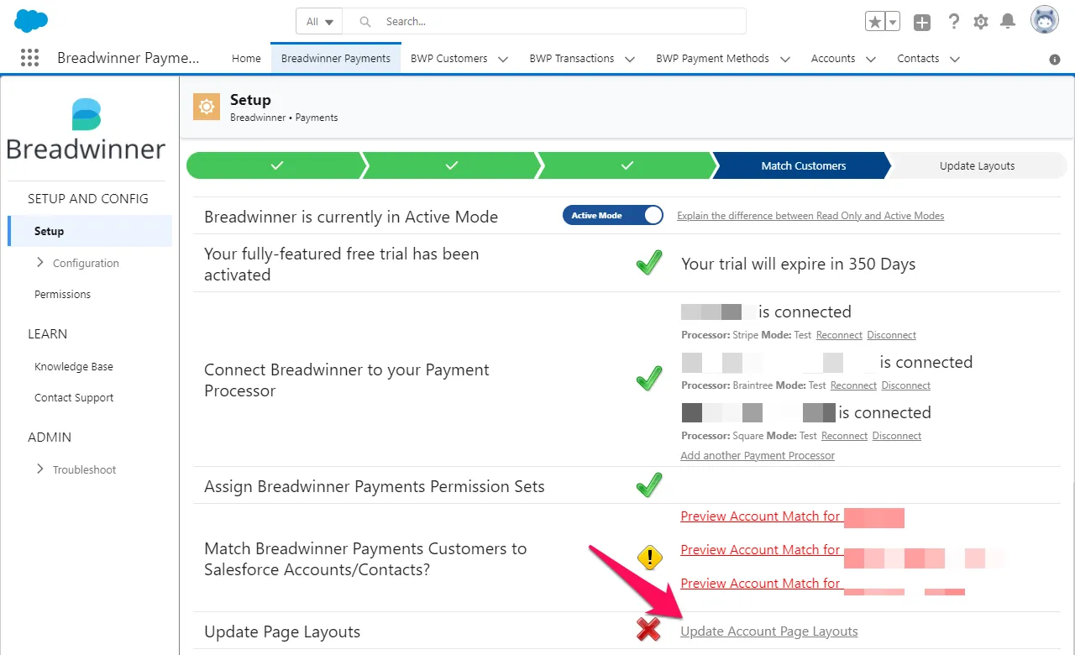The width and height of the screenshot is (1075, 655).
Task: Click green checkmark next to Payment Processor row
Action: [x=648, y=379]
